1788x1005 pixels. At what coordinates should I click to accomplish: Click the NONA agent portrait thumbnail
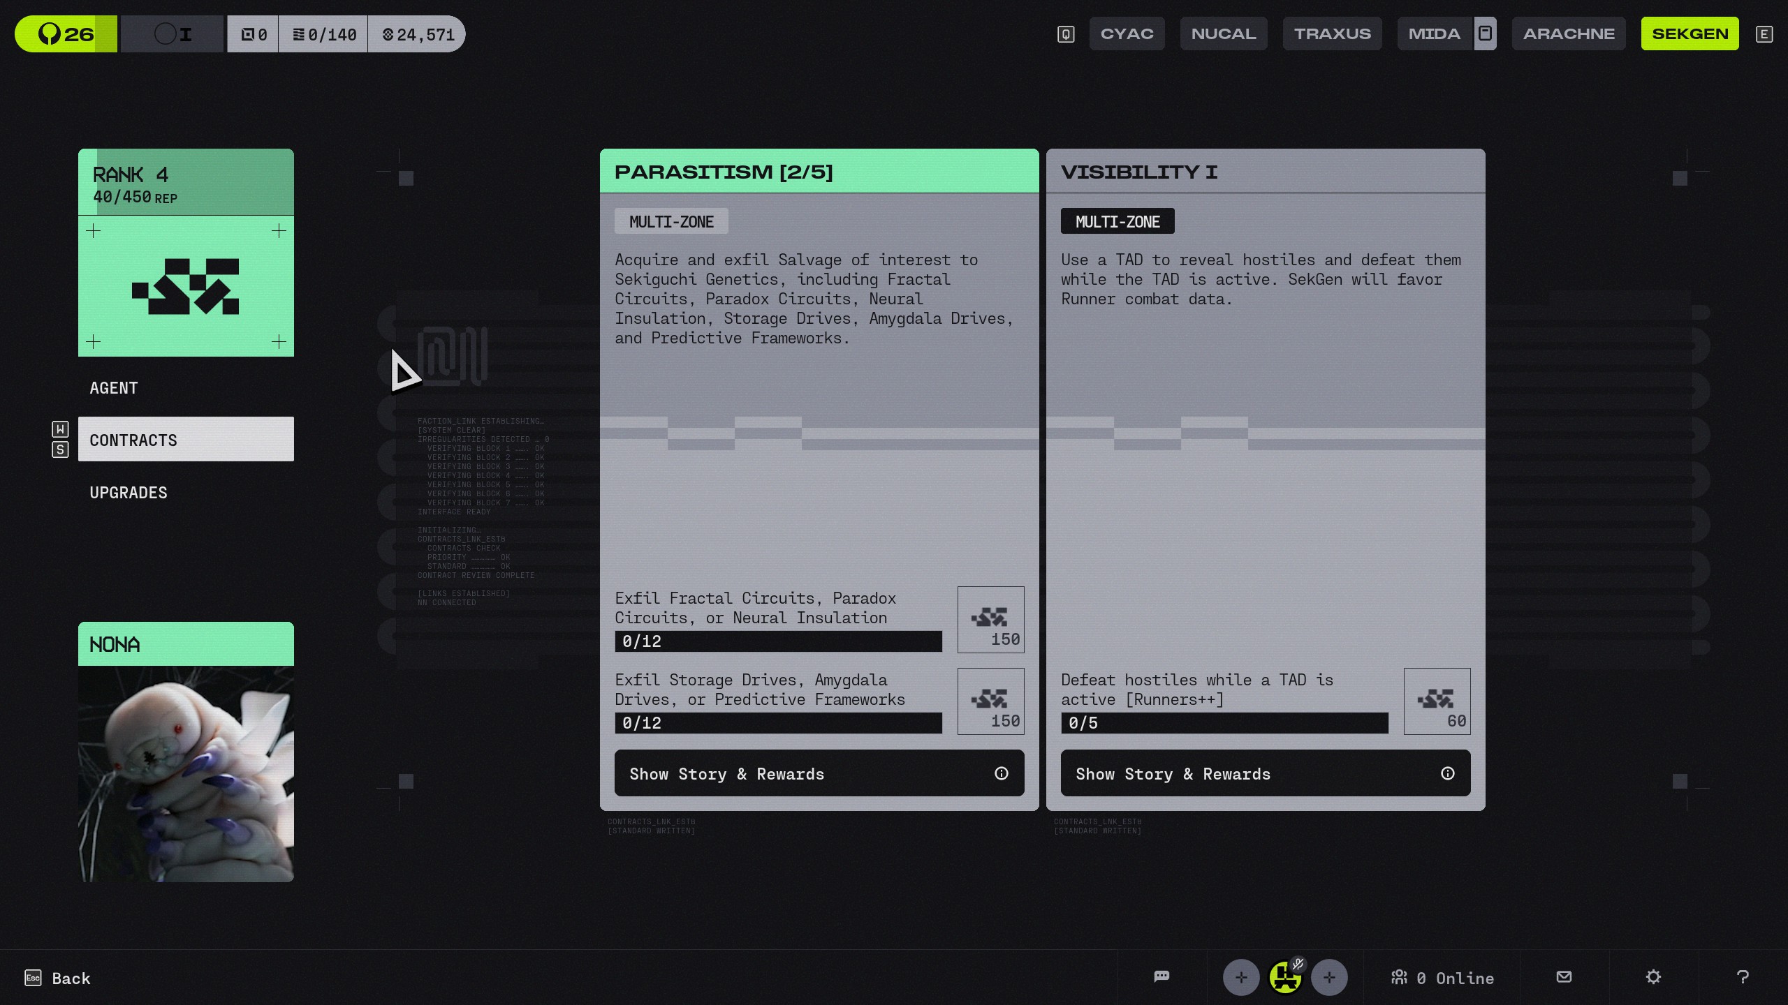pyautogui.click(x=186, y=773)
